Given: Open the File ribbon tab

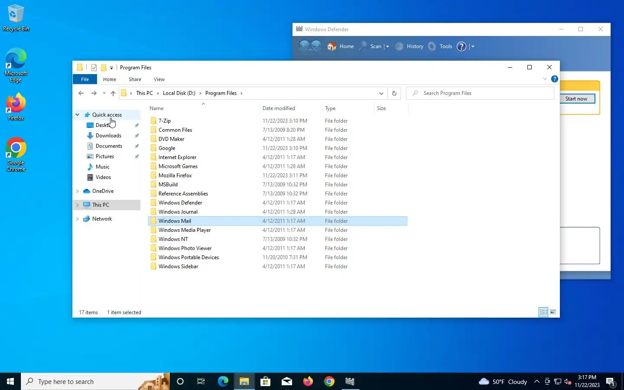Looking at the screenshot, I should tap(85, 79).
